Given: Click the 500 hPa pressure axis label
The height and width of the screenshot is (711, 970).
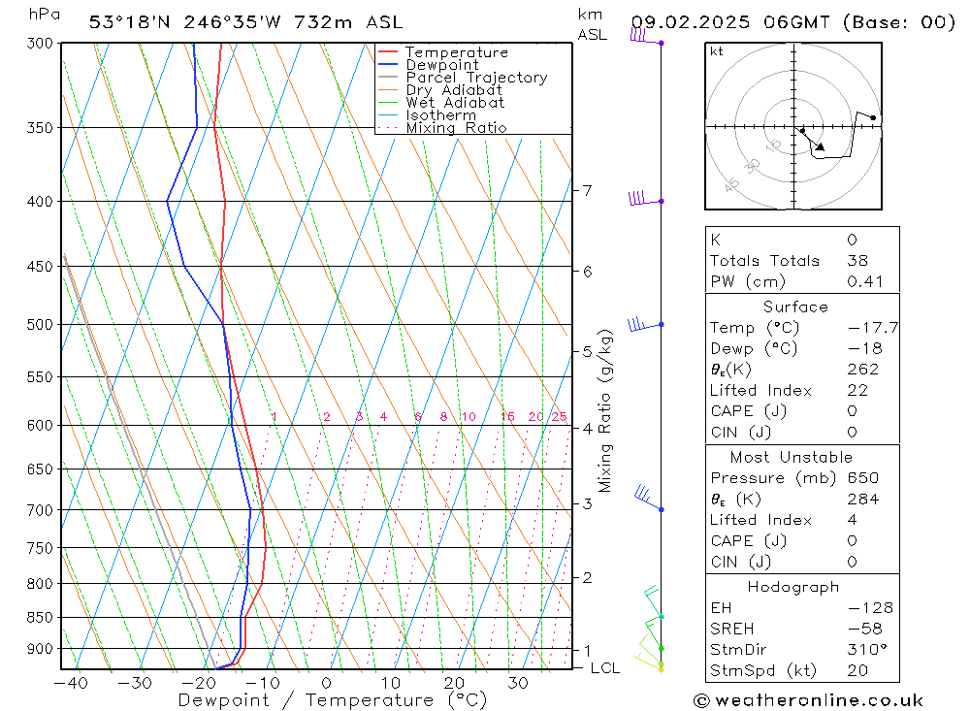Looking at the screenshot, I should 40,325.
